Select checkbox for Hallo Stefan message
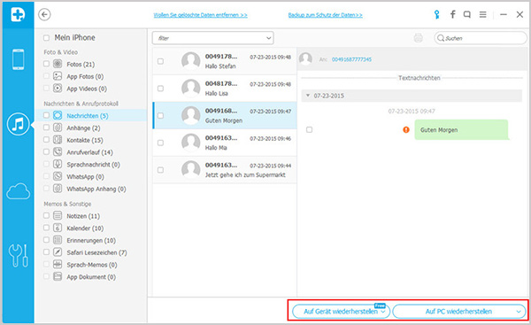This screenshot has width=531, height=325. (x=160, y=61)
